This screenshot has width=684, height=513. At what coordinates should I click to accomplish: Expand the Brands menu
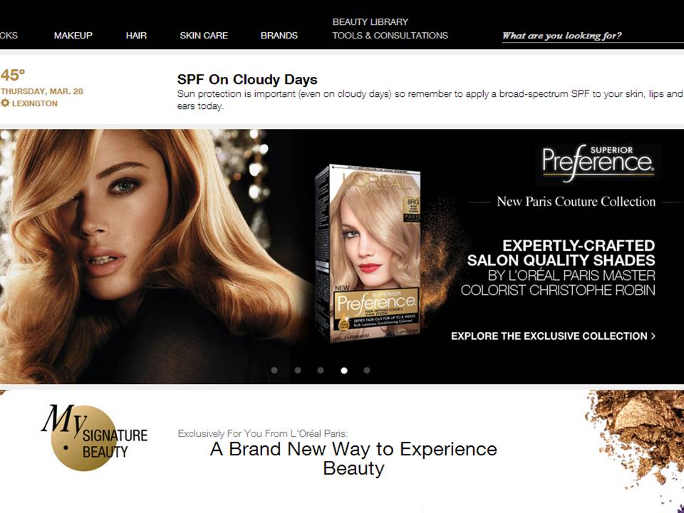[279, 36]
